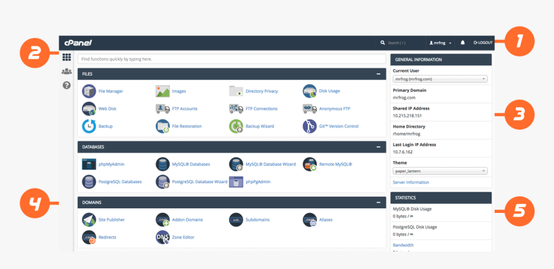Open the Backup Wizard icon
The height and width of the screenshot is (269, 554).
236,126
